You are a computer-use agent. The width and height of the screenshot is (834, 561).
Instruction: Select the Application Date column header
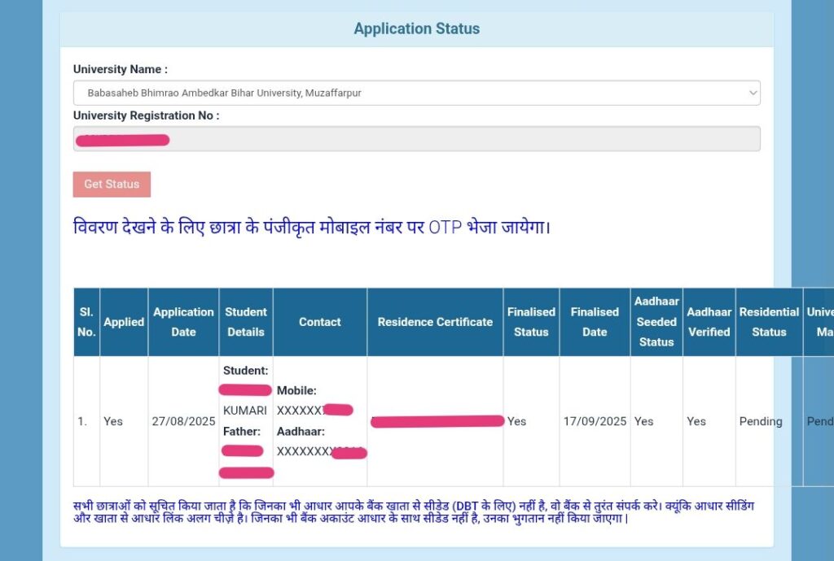pos(182,321)
